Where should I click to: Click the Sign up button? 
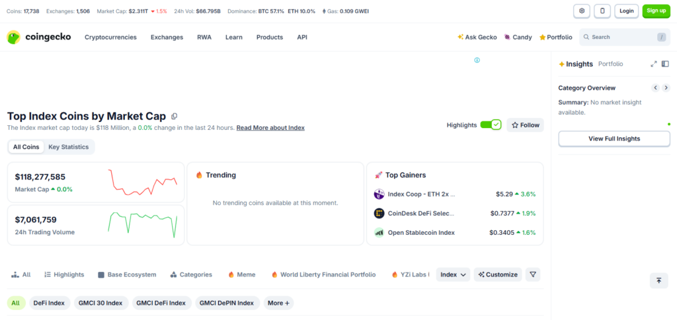657,11
